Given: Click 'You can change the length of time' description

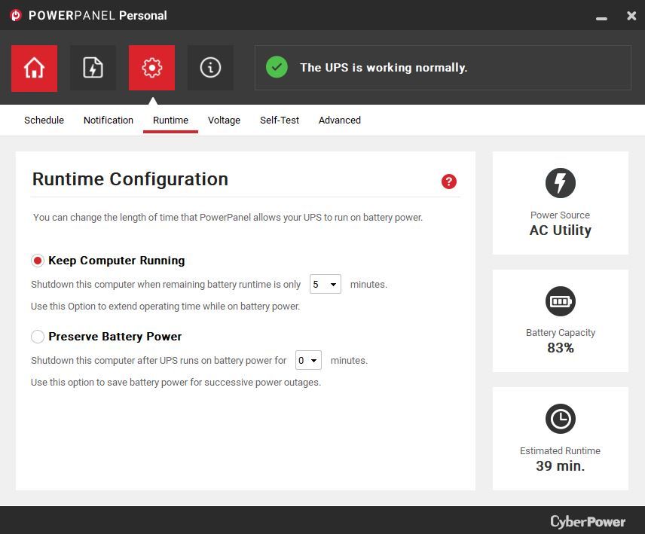Looking at the screenshot, I should (x=228, y=218).
